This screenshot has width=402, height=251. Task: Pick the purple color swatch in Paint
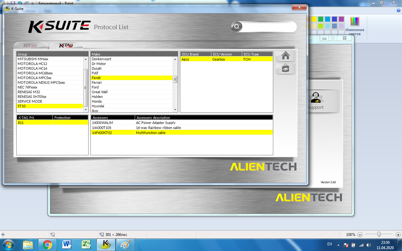pos(341,19)
